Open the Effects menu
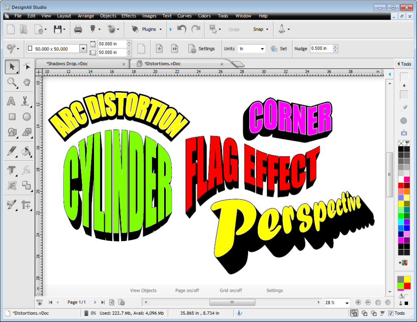The width and height of the screenshot is (417, 322). coord(129,16)
